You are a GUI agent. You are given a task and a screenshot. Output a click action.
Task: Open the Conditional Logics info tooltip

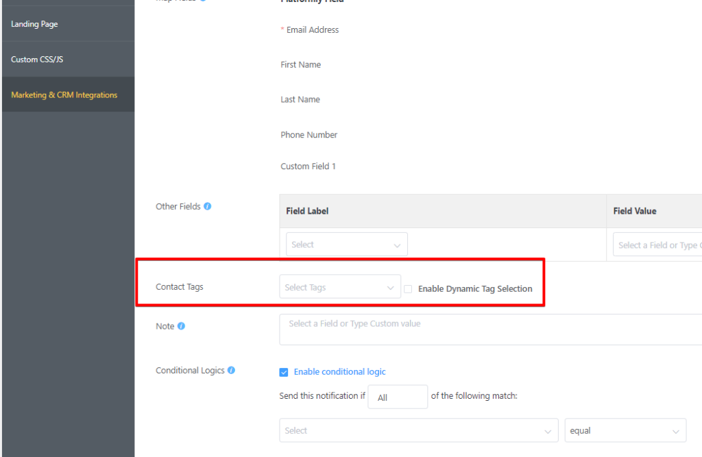coord(231,370)
